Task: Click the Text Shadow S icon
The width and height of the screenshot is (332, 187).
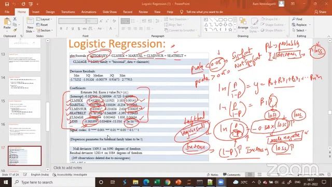Action: (x=79, y=29)
